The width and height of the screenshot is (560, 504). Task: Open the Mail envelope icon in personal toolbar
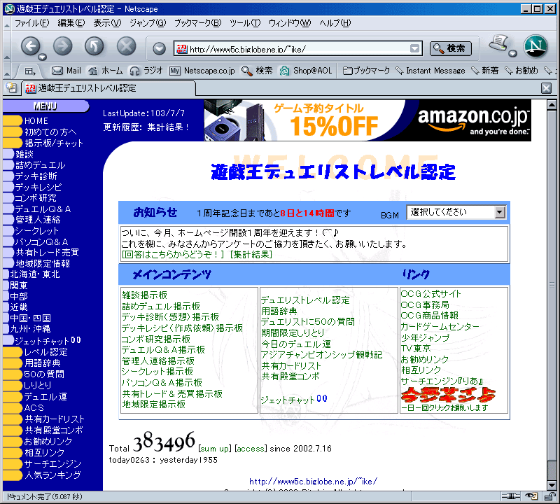(66, 71)
